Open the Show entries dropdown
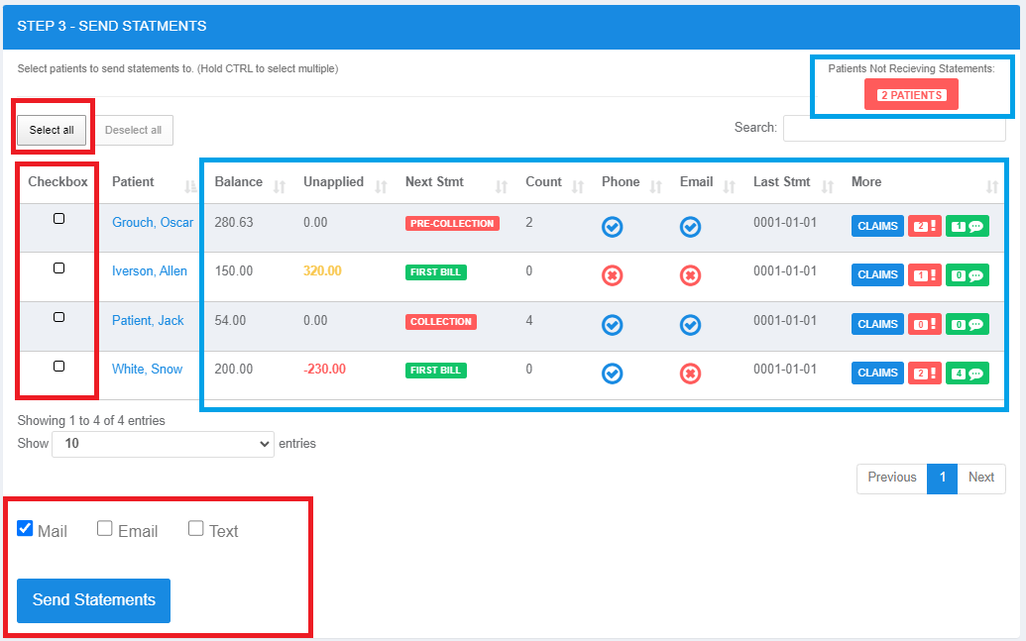The image size is (1026, 641). (163, 444)
